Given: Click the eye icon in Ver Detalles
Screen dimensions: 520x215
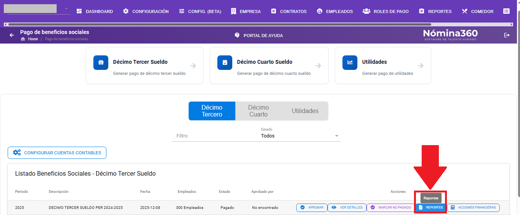Looking at the screenshot, I should coord(334,208).
